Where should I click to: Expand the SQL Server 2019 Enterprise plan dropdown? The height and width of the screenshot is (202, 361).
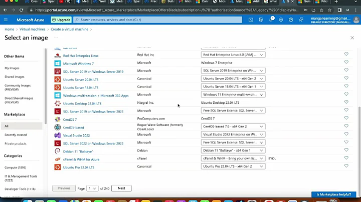point(233,70)
